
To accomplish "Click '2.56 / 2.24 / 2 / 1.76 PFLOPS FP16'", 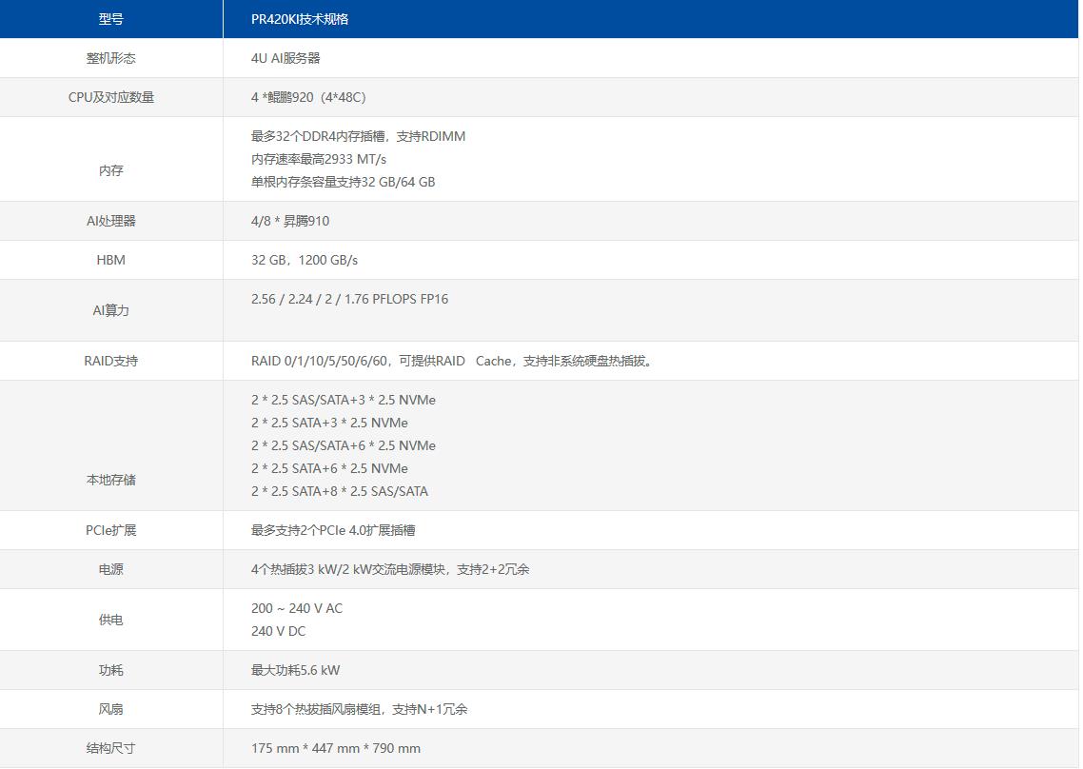I will pos(349,299).
